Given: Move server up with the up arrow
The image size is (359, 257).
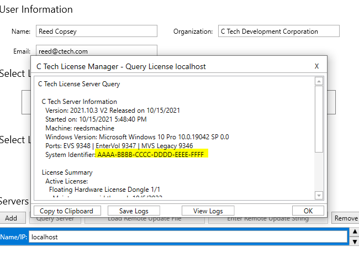Looking at the screenshot, I should tap(355, 232).
